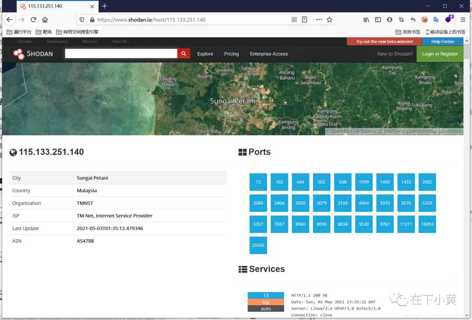Open the Firefox hamburger menu
Screen dimensions: 472x320
(x=463, y=20)
